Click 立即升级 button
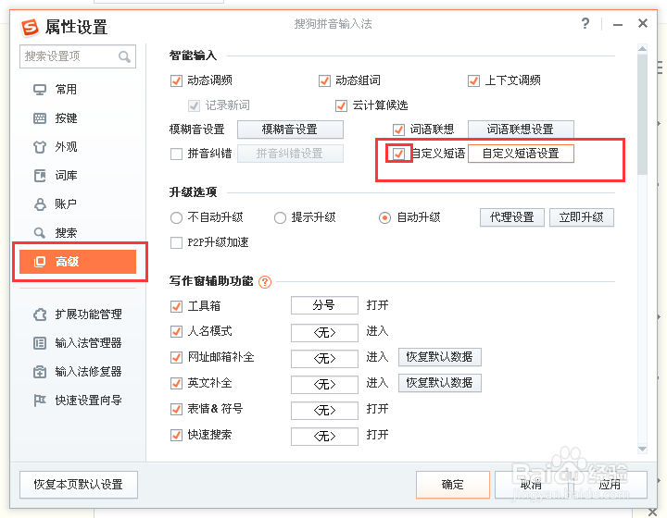 click(x=582, y=217)
